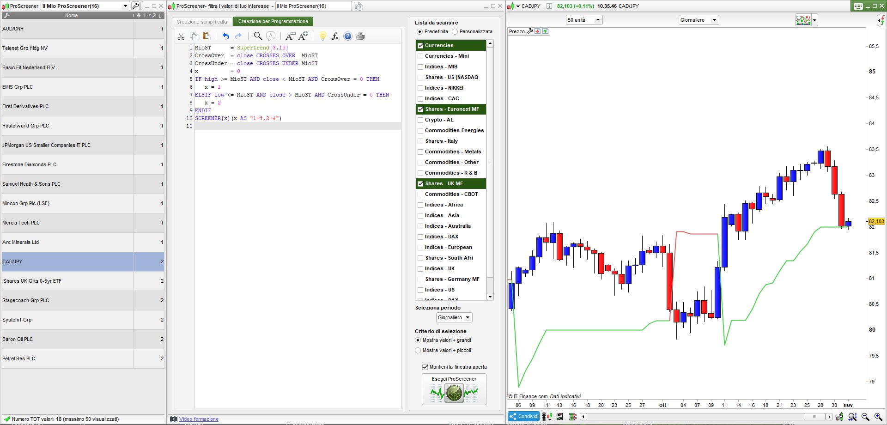This screenshot has width=887, height=425.
Task: Switch to Creazione semplificata tab
Action: (202, 22)
